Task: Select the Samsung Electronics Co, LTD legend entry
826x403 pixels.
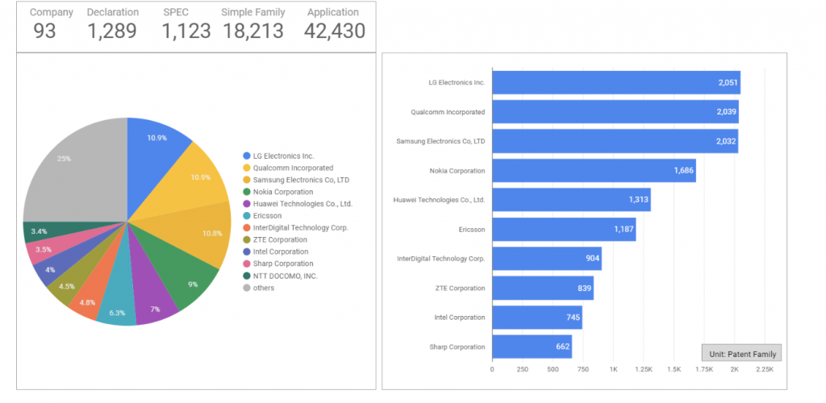Action: click(296, 180)
